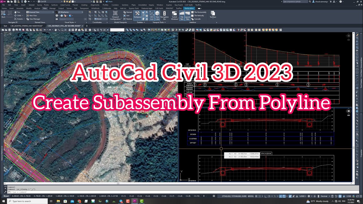Viewport: 363px width, 204px height.
Task: Open the 2D Wireframe visual style dropdown
Action: pos(69,12)
